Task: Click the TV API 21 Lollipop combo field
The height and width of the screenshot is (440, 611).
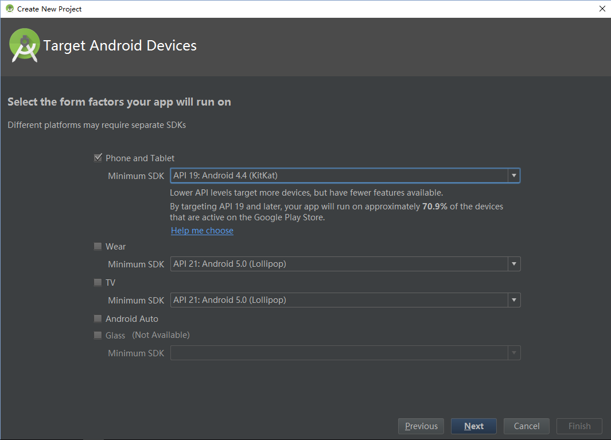Action: (338, 300)
